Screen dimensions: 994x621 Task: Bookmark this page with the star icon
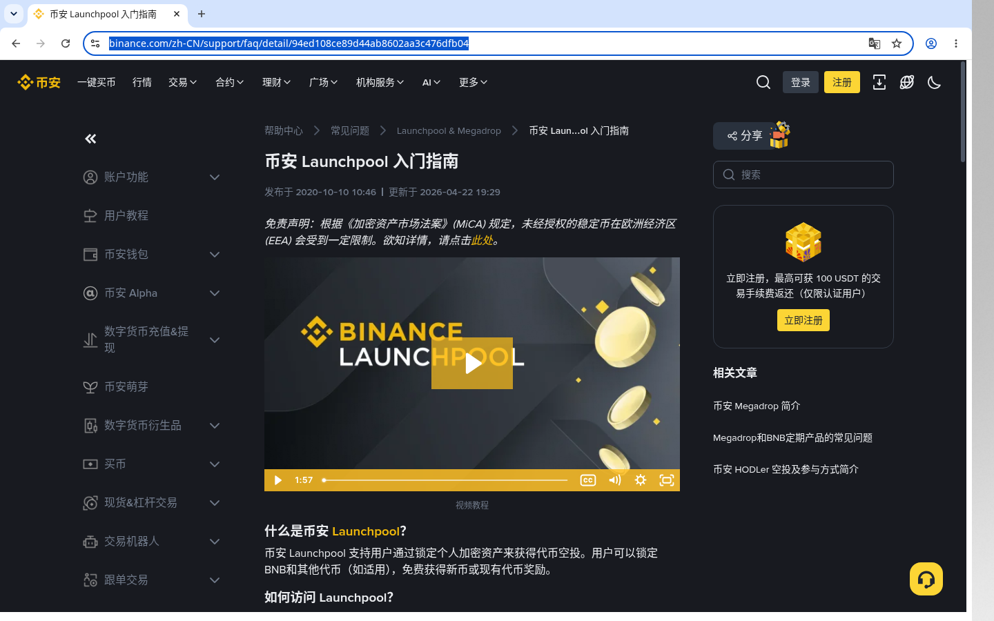[x=897, y=43]
